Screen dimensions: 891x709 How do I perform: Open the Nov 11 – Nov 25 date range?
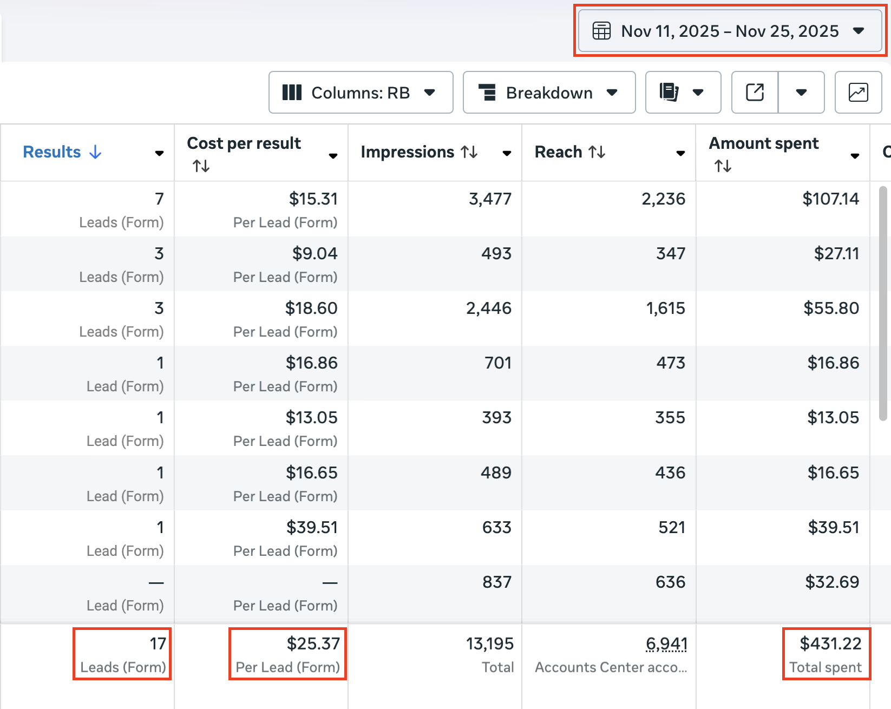point(730,31)
